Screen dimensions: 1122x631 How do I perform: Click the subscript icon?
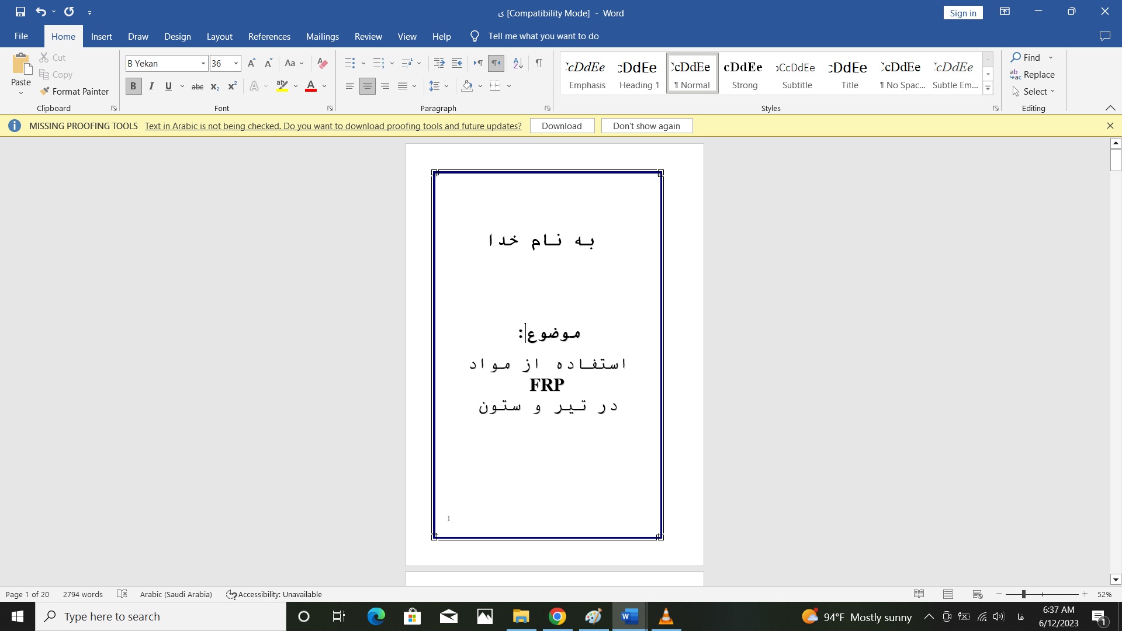point(214,86)
